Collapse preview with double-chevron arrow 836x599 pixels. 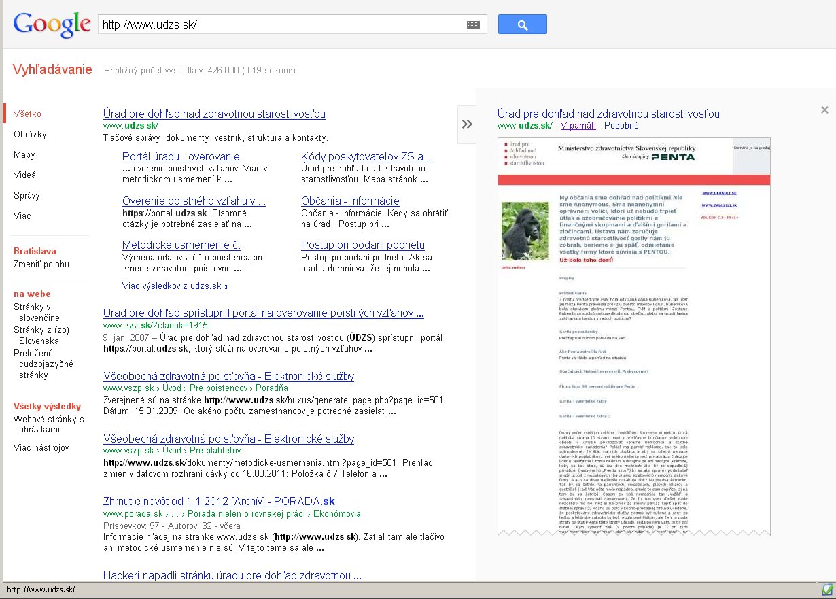[x=467, y=124]
